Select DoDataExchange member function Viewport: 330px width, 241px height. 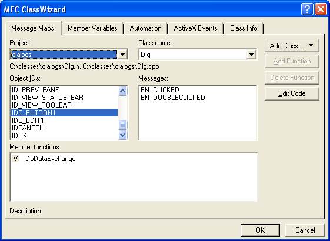click(x=51, y=159)
